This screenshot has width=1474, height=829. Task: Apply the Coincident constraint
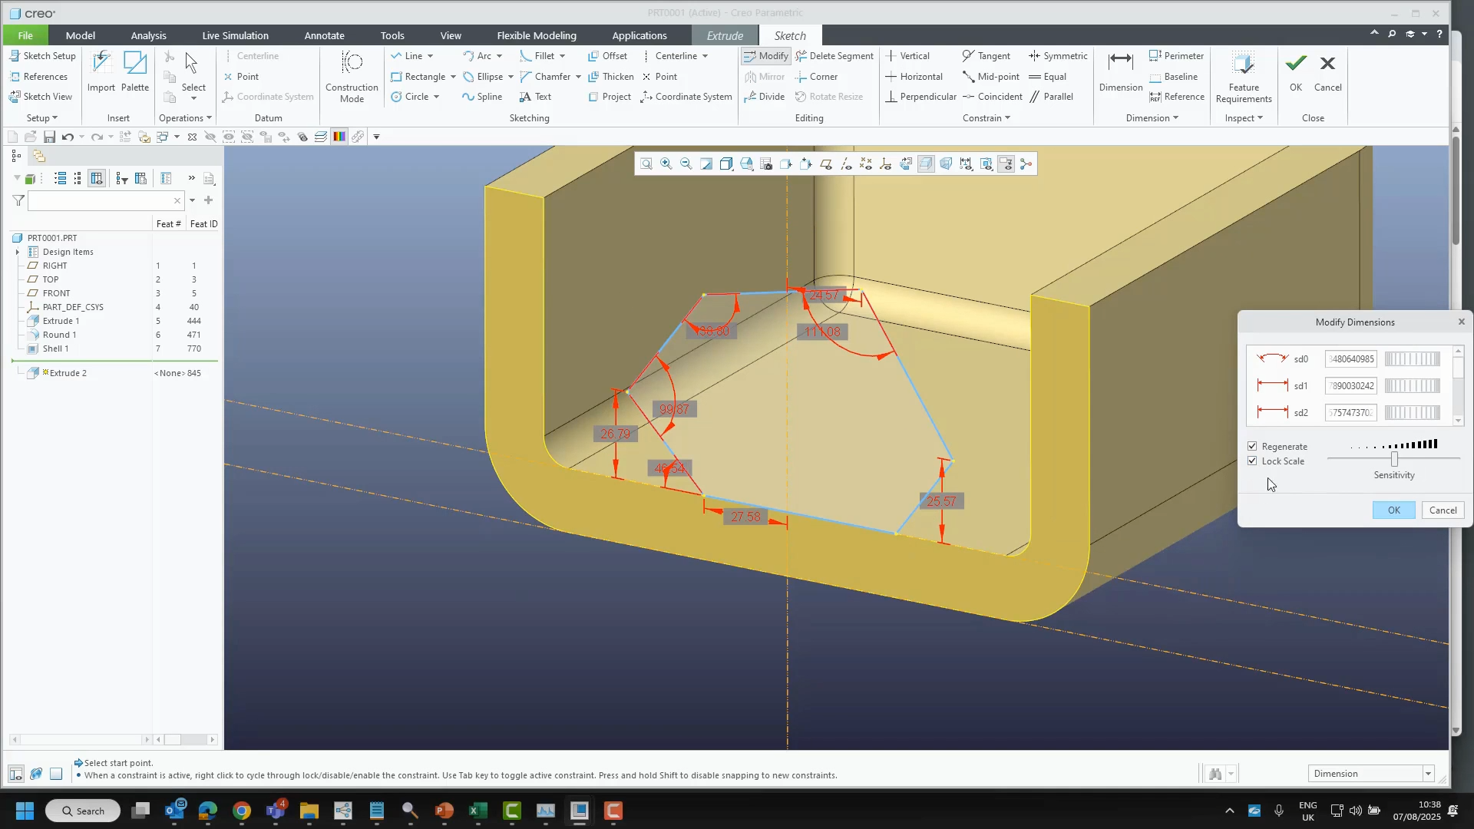click(x=993, y=97)
